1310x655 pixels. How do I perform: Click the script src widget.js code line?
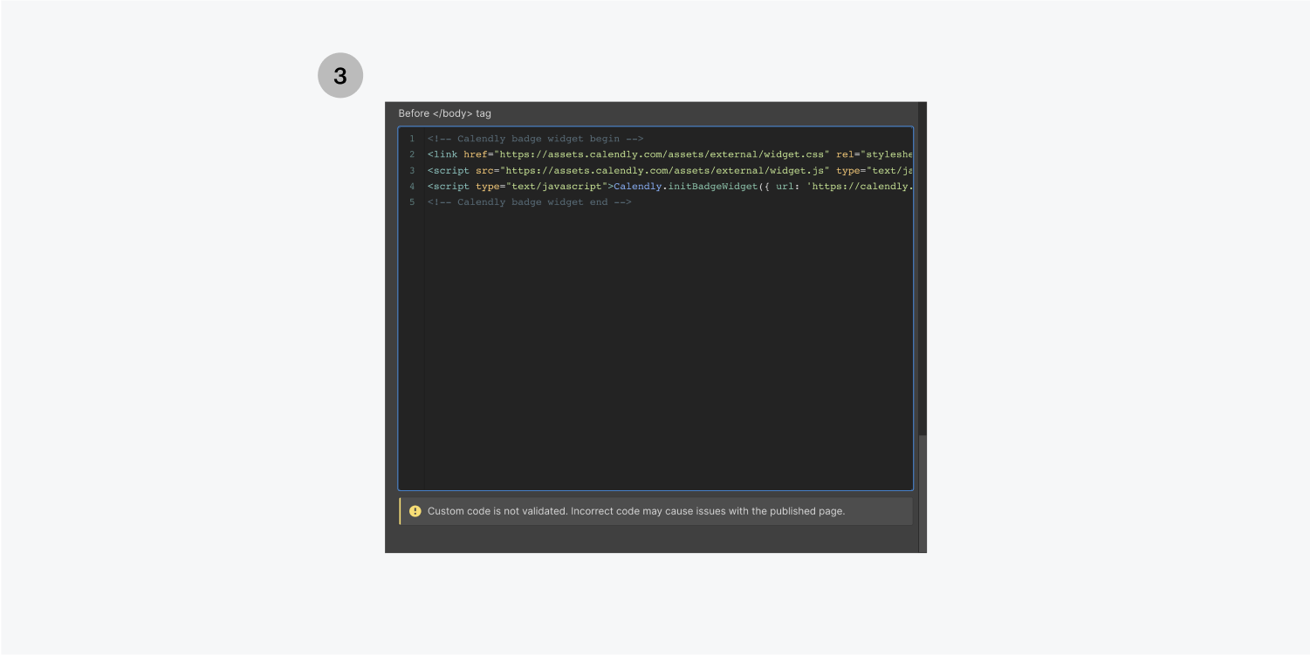point(669,170)
